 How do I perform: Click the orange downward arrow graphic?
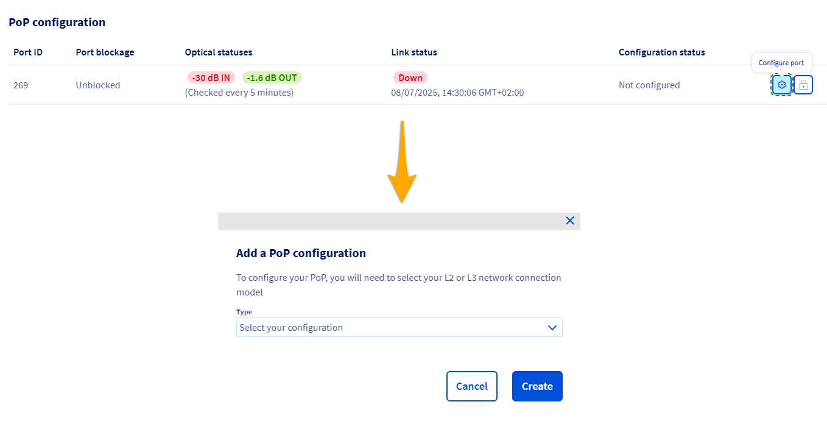(x=402, y=164)
